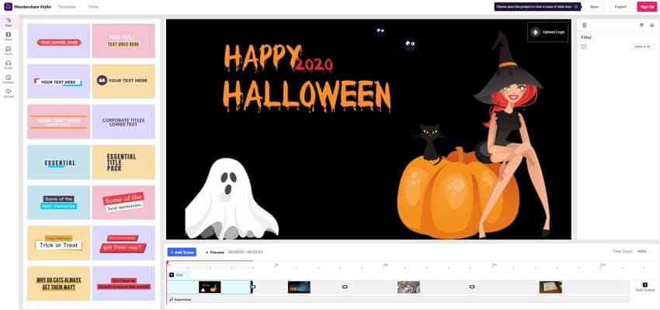The width and height of the screenshot is (660, 310).
Task: Click the send-layer-backward icon in properties panel
Action: 651,26
